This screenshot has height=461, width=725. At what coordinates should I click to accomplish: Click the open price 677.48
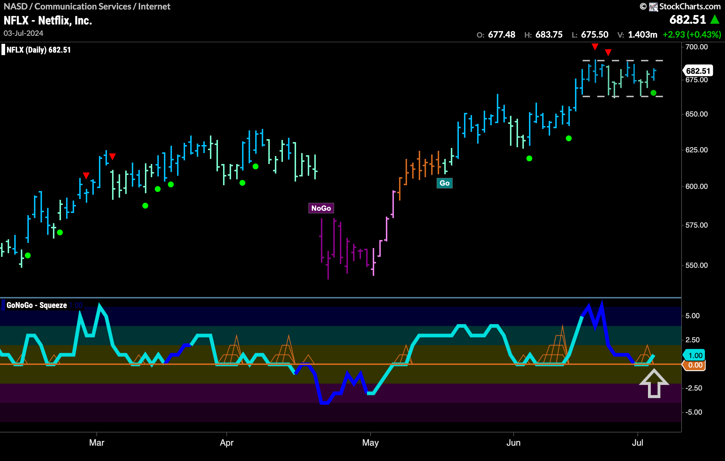tap(502, 35)
